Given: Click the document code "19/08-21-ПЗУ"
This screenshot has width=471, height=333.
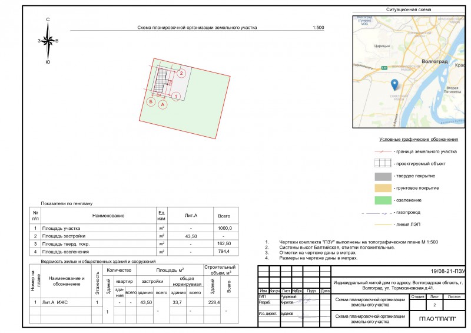Looking at the screenshot, I should [447, 271].
